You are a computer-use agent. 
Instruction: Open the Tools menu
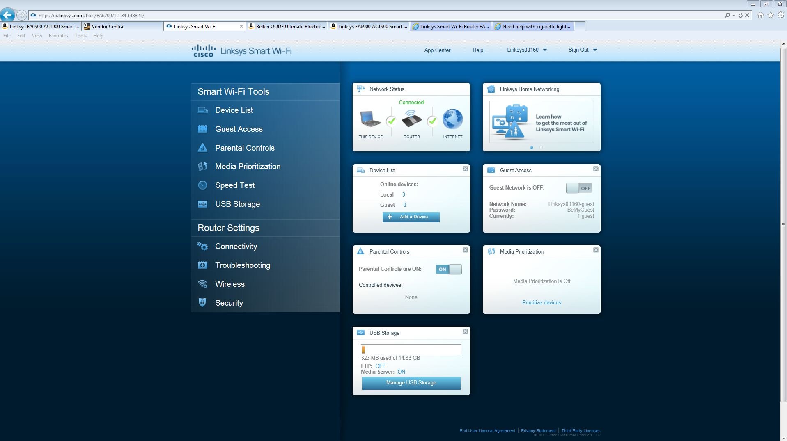pyautogui.click(x=80, y=36)
